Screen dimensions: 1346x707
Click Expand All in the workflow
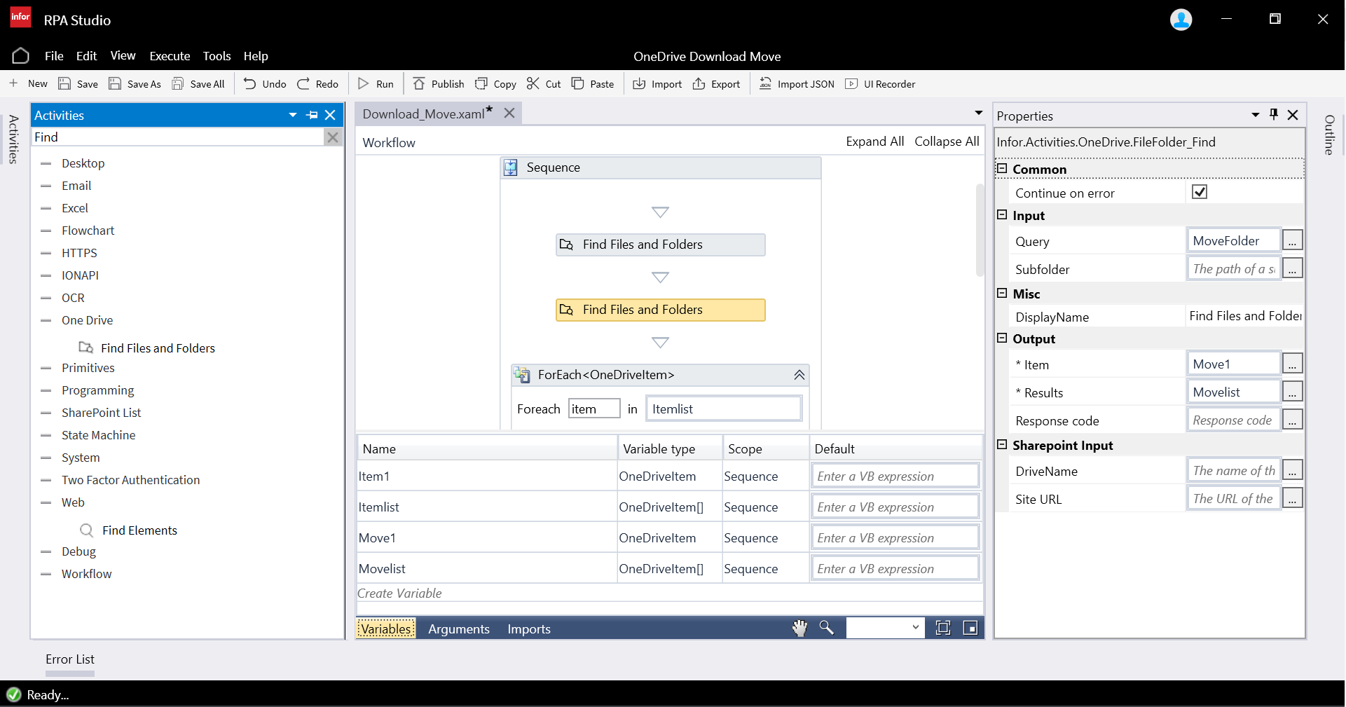[874, 142]
